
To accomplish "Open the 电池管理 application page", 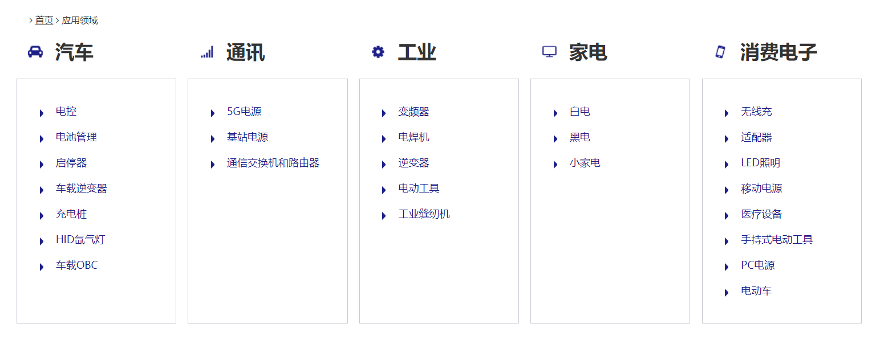I will pos(76,137).
